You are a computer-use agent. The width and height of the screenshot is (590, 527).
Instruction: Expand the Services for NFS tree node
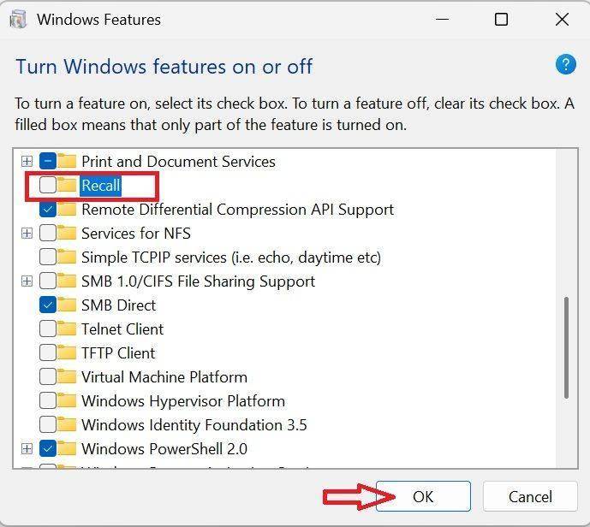(x=27, y=233)
